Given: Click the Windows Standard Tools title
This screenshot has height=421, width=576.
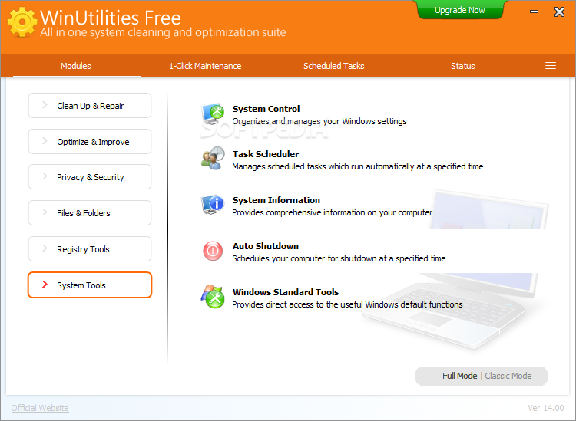Looking at the screenshot, I should 286,292.
